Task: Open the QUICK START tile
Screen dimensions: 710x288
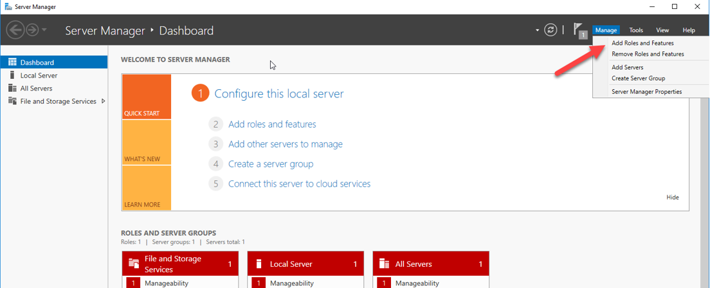Action: [146, 97]
